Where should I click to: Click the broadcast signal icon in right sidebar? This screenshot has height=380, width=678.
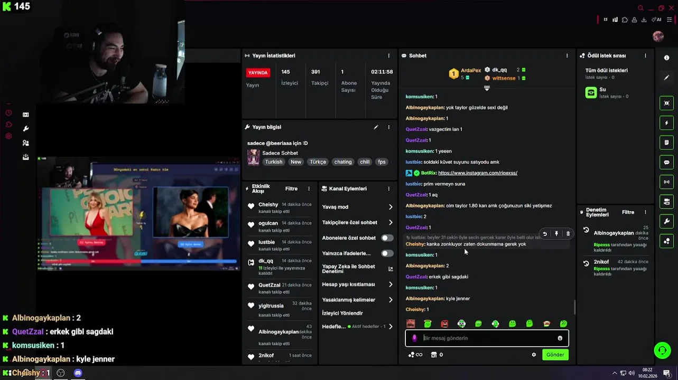[666, 182]
